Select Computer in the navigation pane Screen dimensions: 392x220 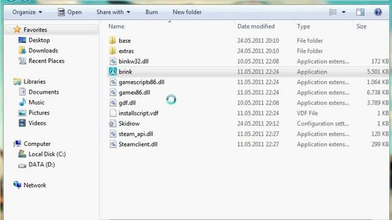point(37,144)
